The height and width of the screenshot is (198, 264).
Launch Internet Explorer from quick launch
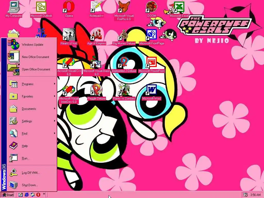pyautogui.click(x=27, y=195)
